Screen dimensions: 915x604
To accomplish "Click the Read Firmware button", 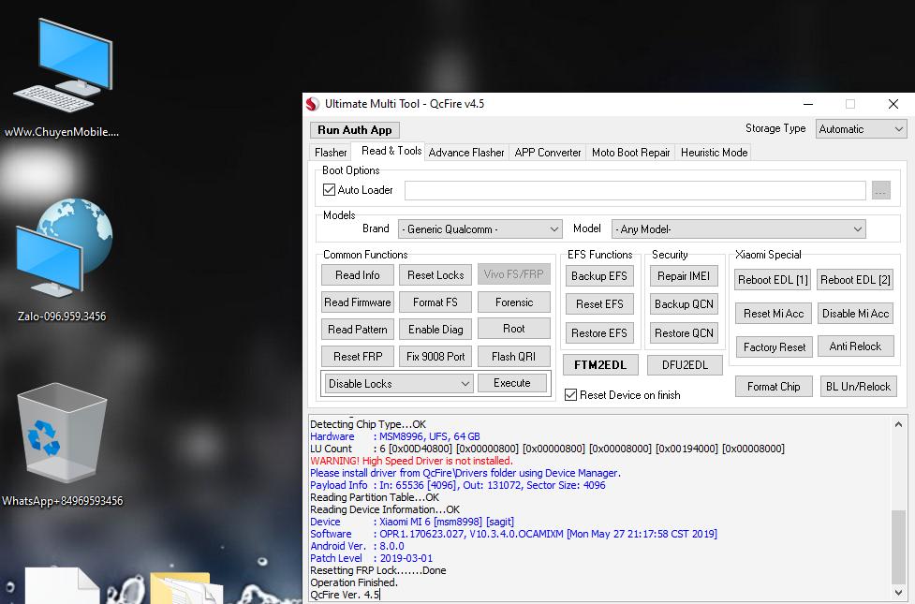I will pos(358,302).
